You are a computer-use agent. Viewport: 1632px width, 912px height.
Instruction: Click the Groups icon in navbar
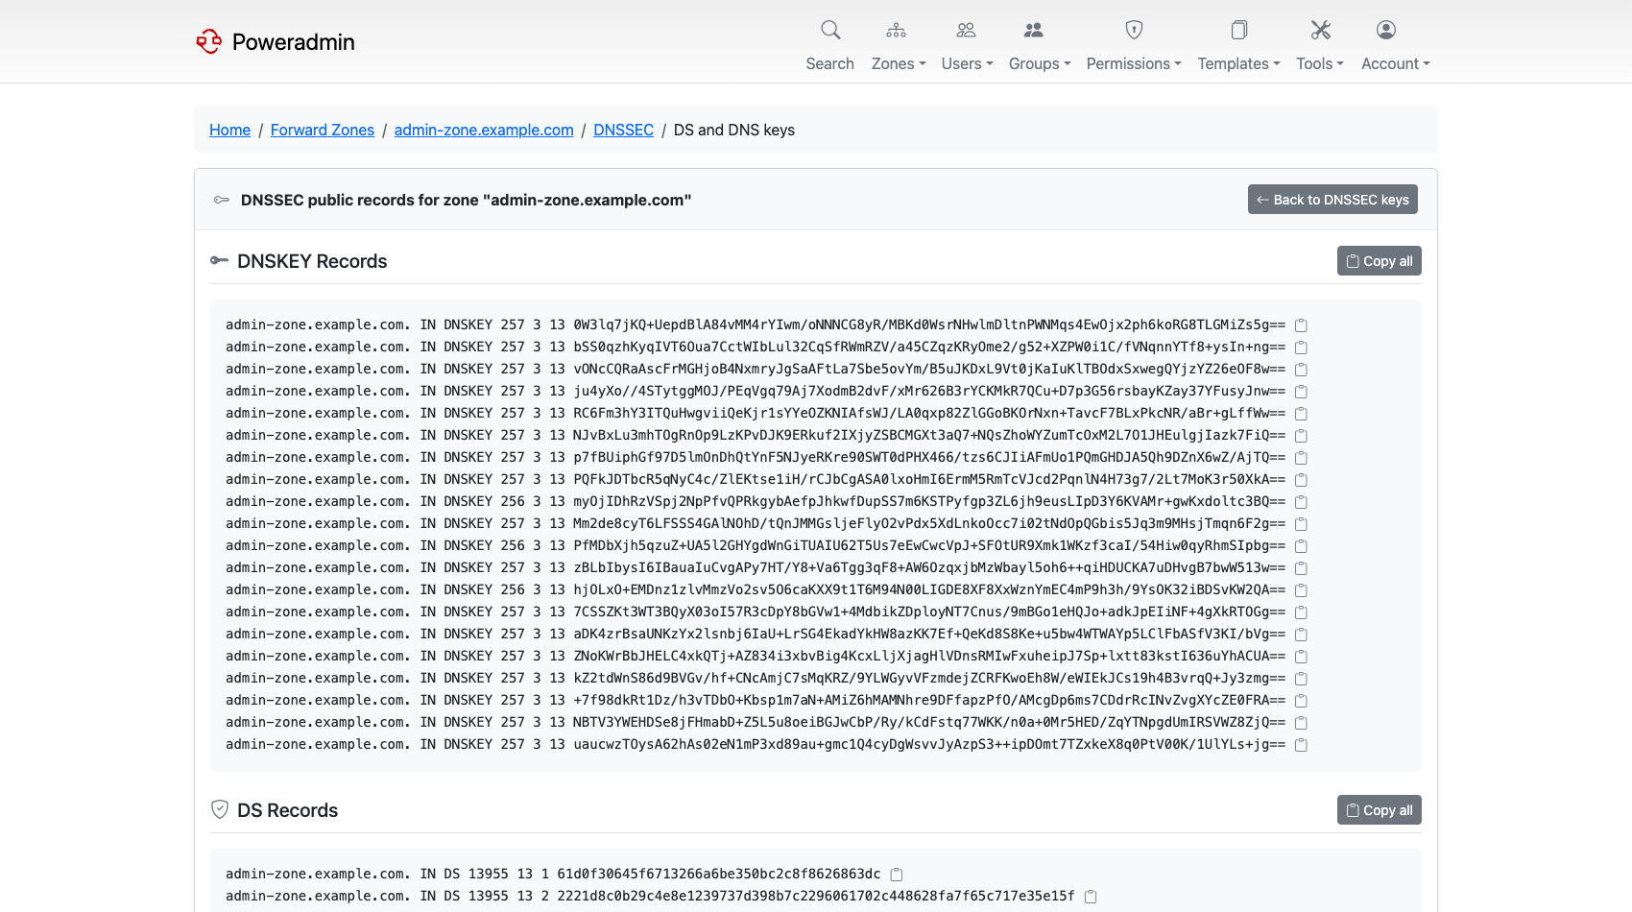click(x=1033, y=30)
